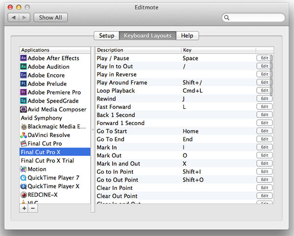Click in the search field

tap(253, 18)
